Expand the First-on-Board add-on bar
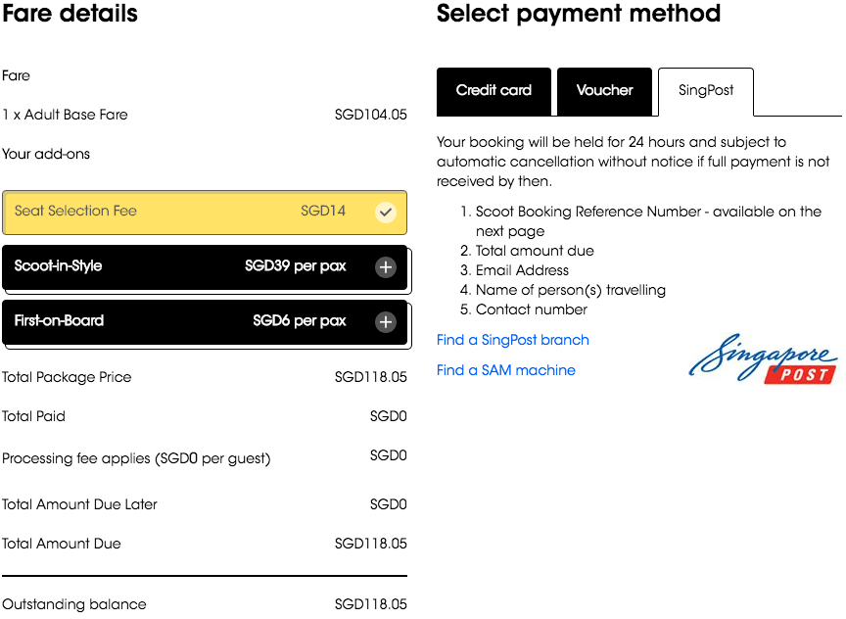The width and height of the screenshot is (846, 619). pyautogui.click(x=205, y=322)
